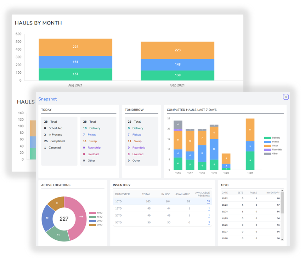This screenshot has width=305, height=262.
Task: Toggle Pickup legend swatch in hauls chart
Action: click(x=267, y=142)
